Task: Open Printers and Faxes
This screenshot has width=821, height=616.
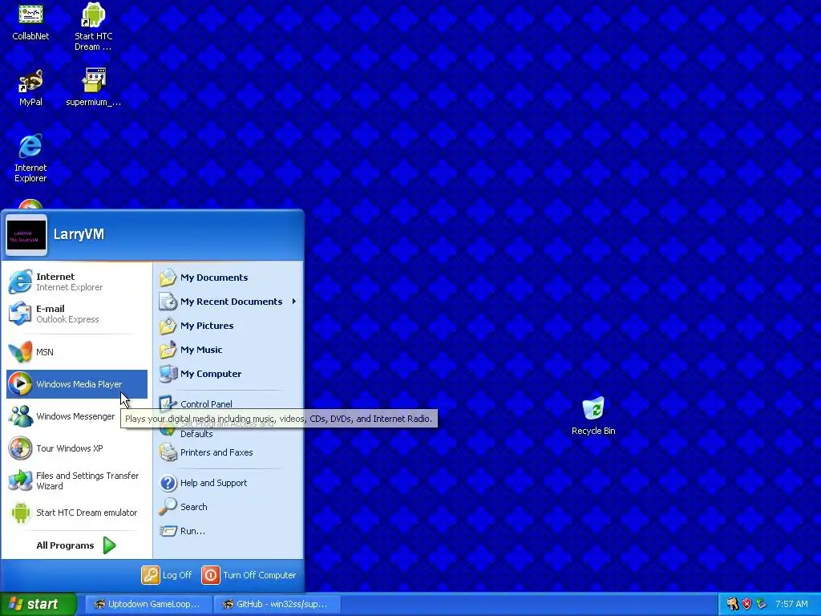Action: [x=229, y=452]
